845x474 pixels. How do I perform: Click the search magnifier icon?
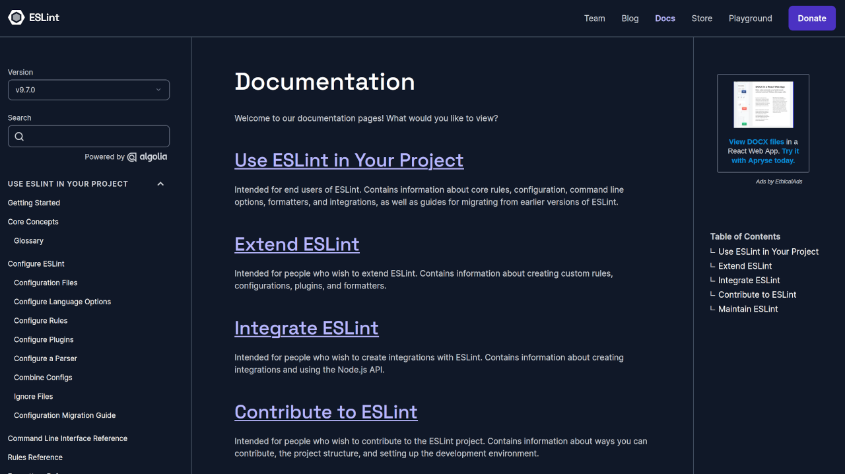(19, 137)
